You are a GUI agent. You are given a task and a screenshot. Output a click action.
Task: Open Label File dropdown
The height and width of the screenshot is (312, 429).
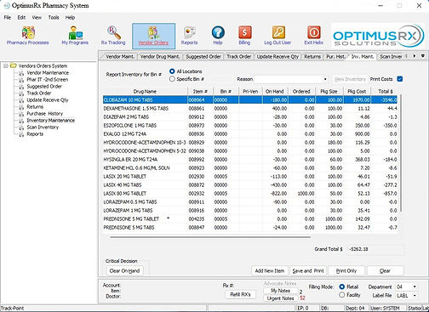tap(415, 296)
